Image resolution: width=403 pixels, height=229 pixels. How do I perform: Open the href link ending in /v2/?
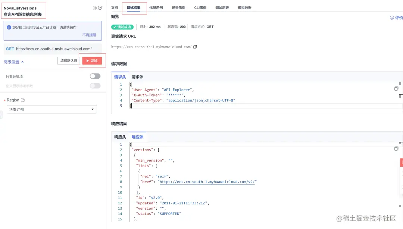pyautogui.click(x=208, y=182)
